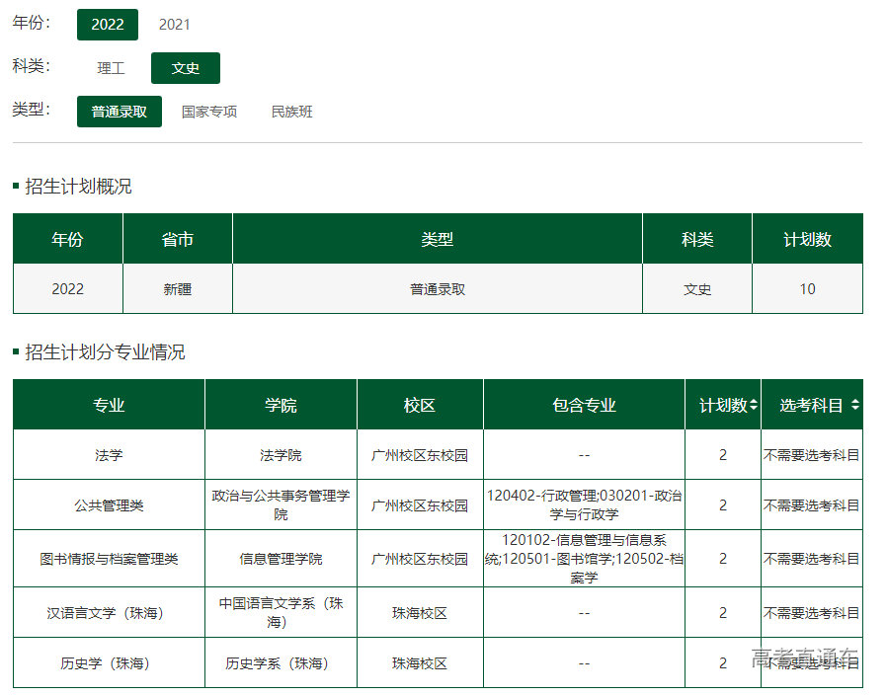
Task: Select the 文史 category option
Action: point(186,68)
